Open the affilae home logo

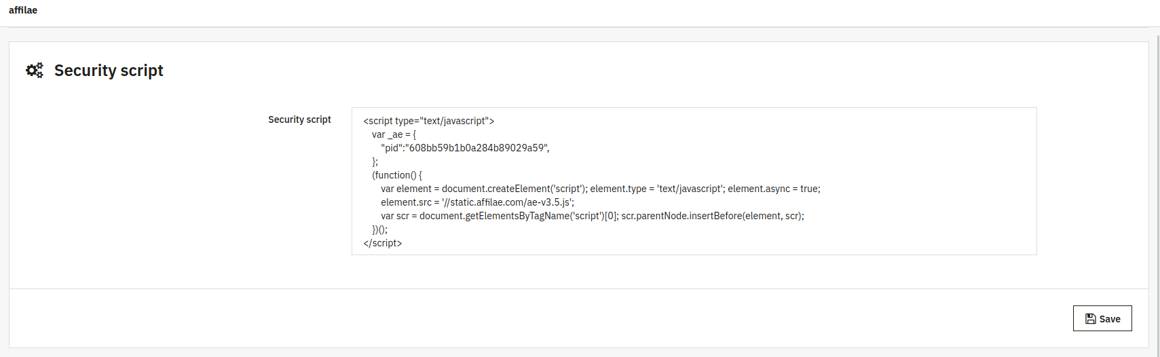[23, 10]
